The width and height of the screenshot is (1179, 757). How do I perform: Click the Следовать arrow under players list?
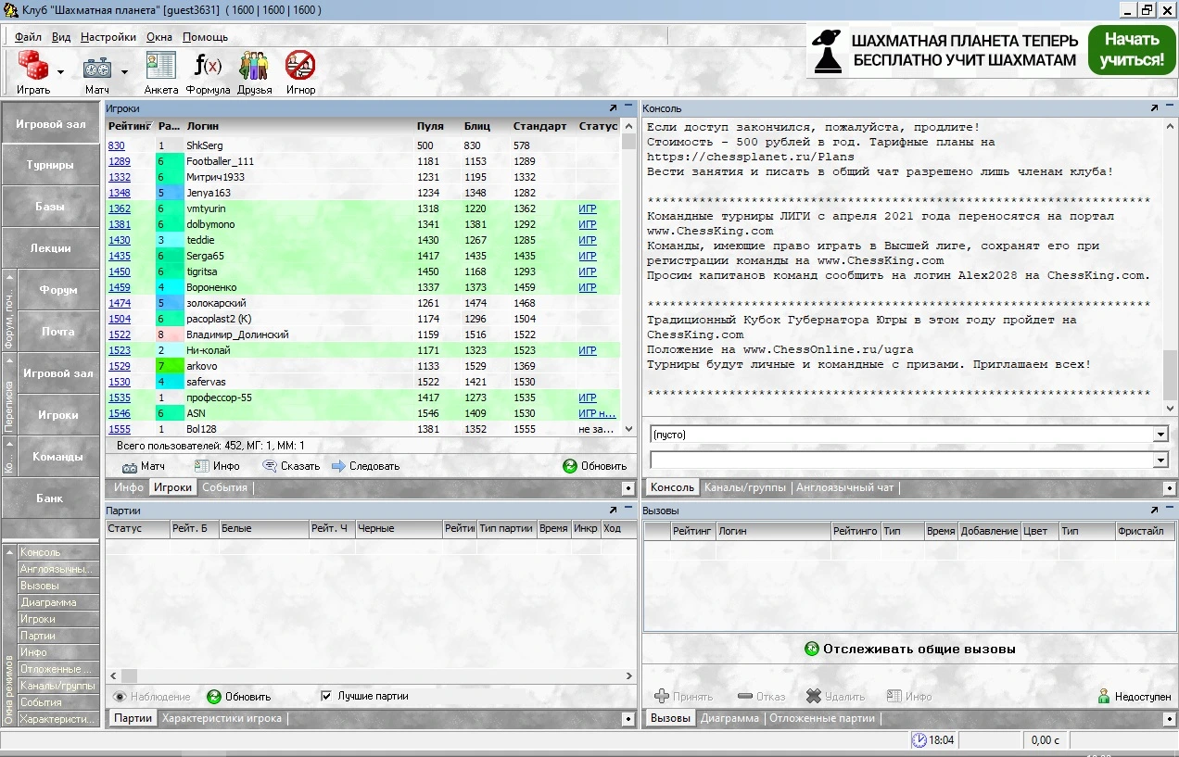coord(366,466)
